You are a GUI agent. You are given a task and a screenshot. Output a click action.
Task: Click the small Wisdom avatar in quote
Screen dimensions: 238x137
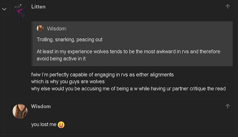40,28
